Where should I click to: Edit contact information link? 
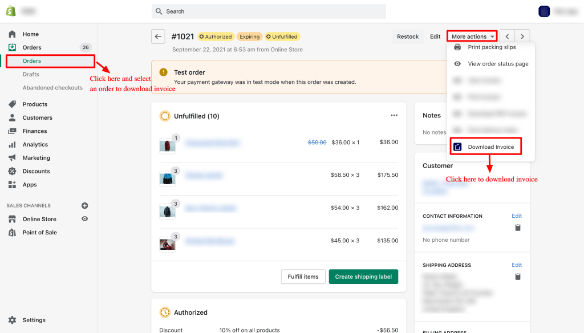pyautogui.click(x=517, y=216)
